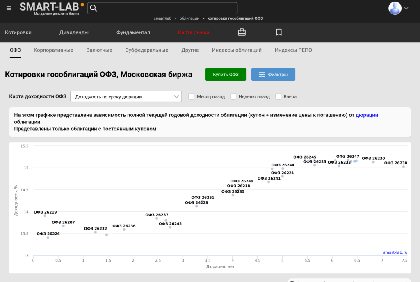Screen dimensions: 420x282
Task: Click the ОФЗ 26233 chart label
Action: point(339,162)
